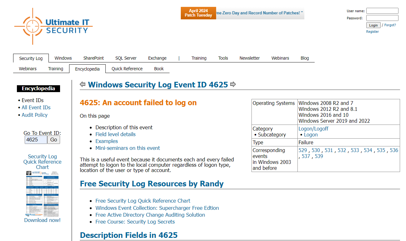Screen dimensions: 406x241
Task: Open the Field level details link
Action: point(115,134)
